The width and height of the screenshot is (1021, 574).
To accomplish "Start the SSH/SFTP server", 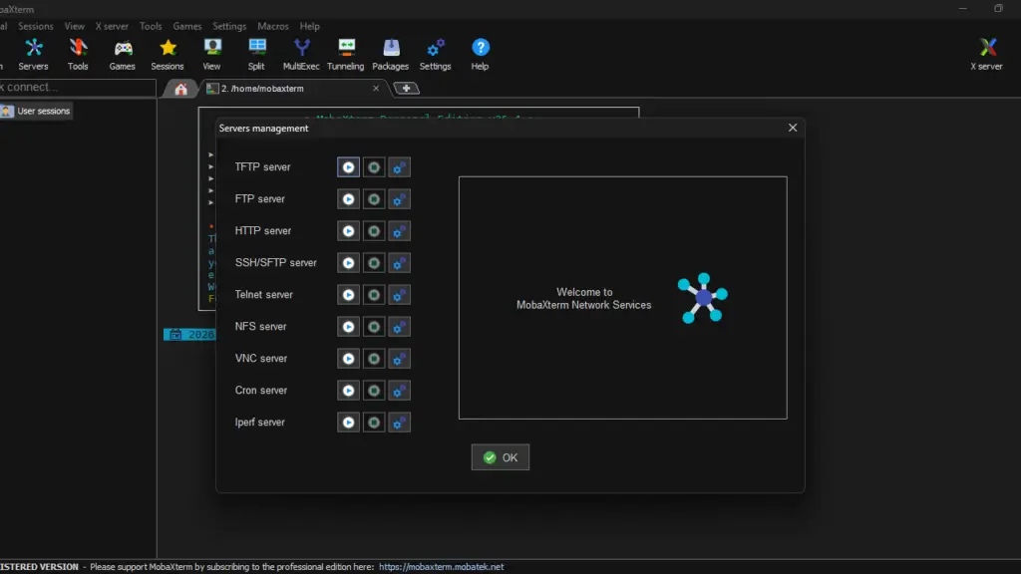I will tap(348, 263).
